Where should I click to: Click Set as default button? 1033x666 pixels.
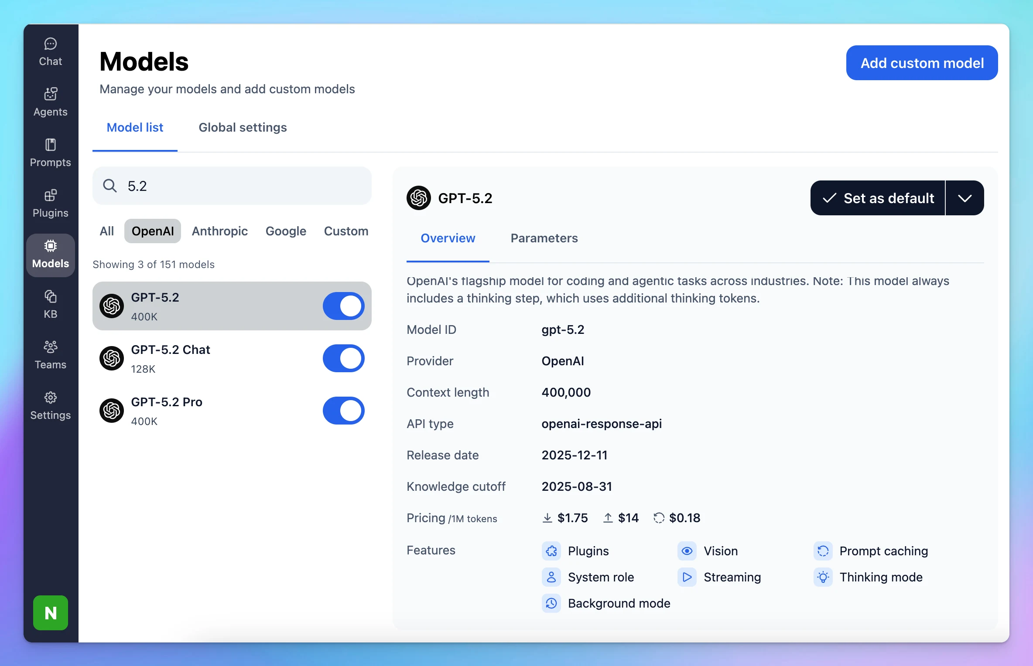pyautogui.click(x=878, y=198)
